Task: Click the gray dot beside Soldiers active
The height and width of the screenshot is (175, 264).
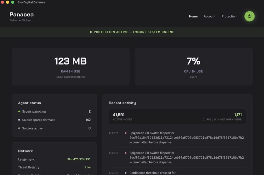Action: 19,128
